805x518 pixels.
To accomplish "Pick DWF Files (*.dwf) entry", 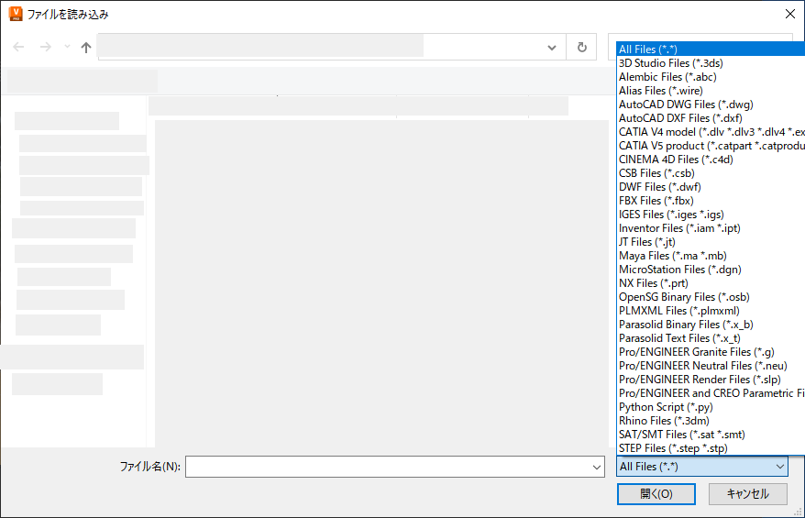I will pyautogui.click(x=711, y=187).
